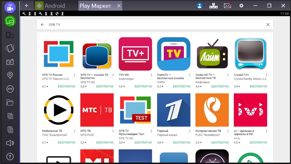
Task: Expand options menu for Лайм HD TV
Action: (228, 75)
